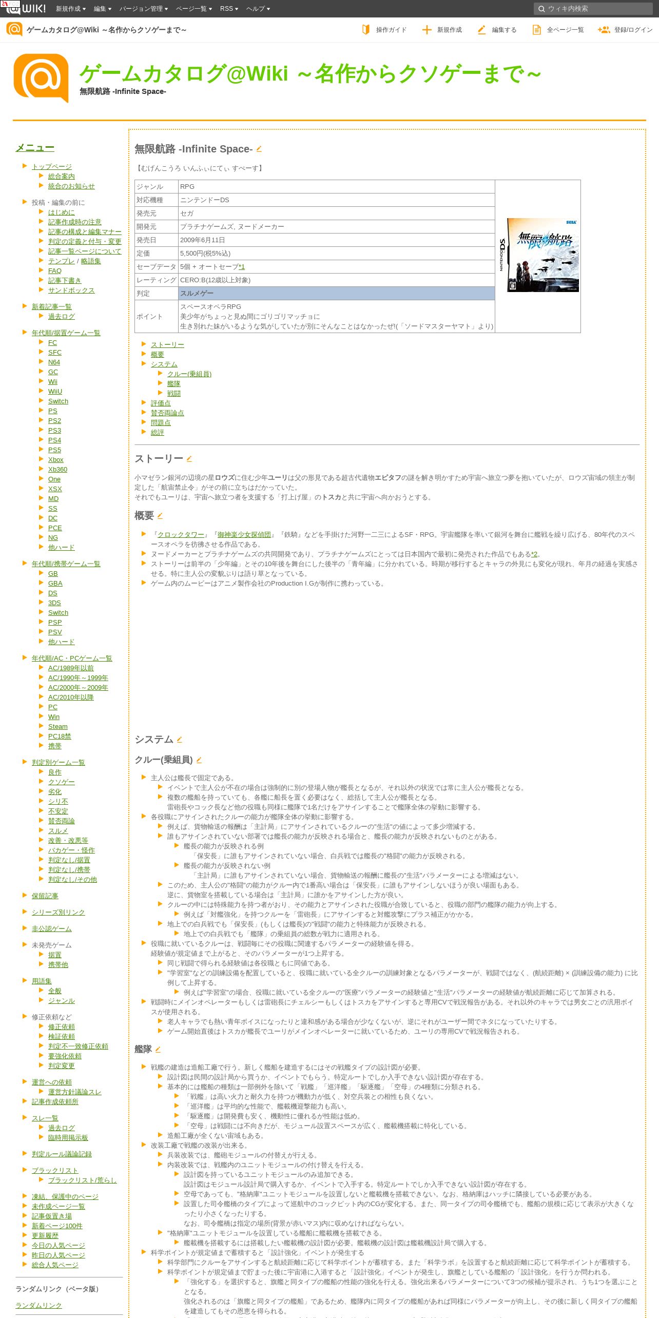
Task: Click the 新規作成 plus icon in header
Action: [x=427, y=30]
